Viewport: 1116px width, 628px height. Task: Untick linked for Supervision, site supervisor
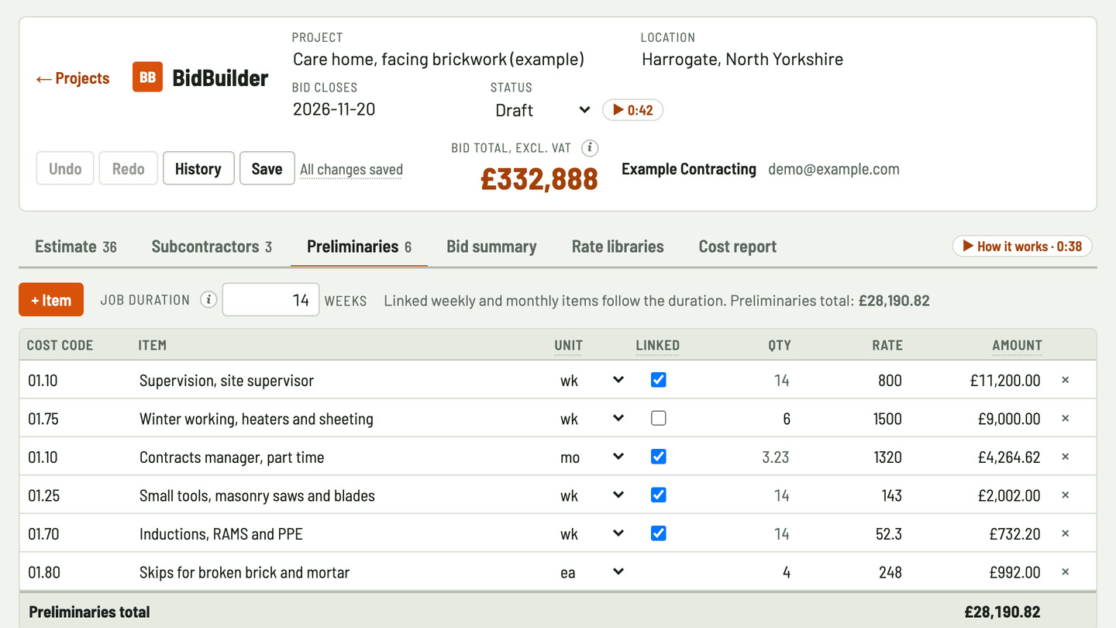click(658, 380)
